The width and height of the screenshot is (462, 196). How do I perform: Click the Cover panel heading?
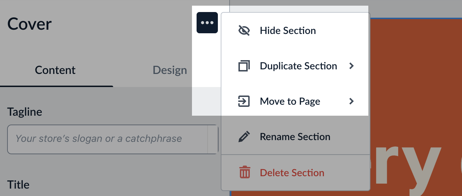click(x=29, y=24)
